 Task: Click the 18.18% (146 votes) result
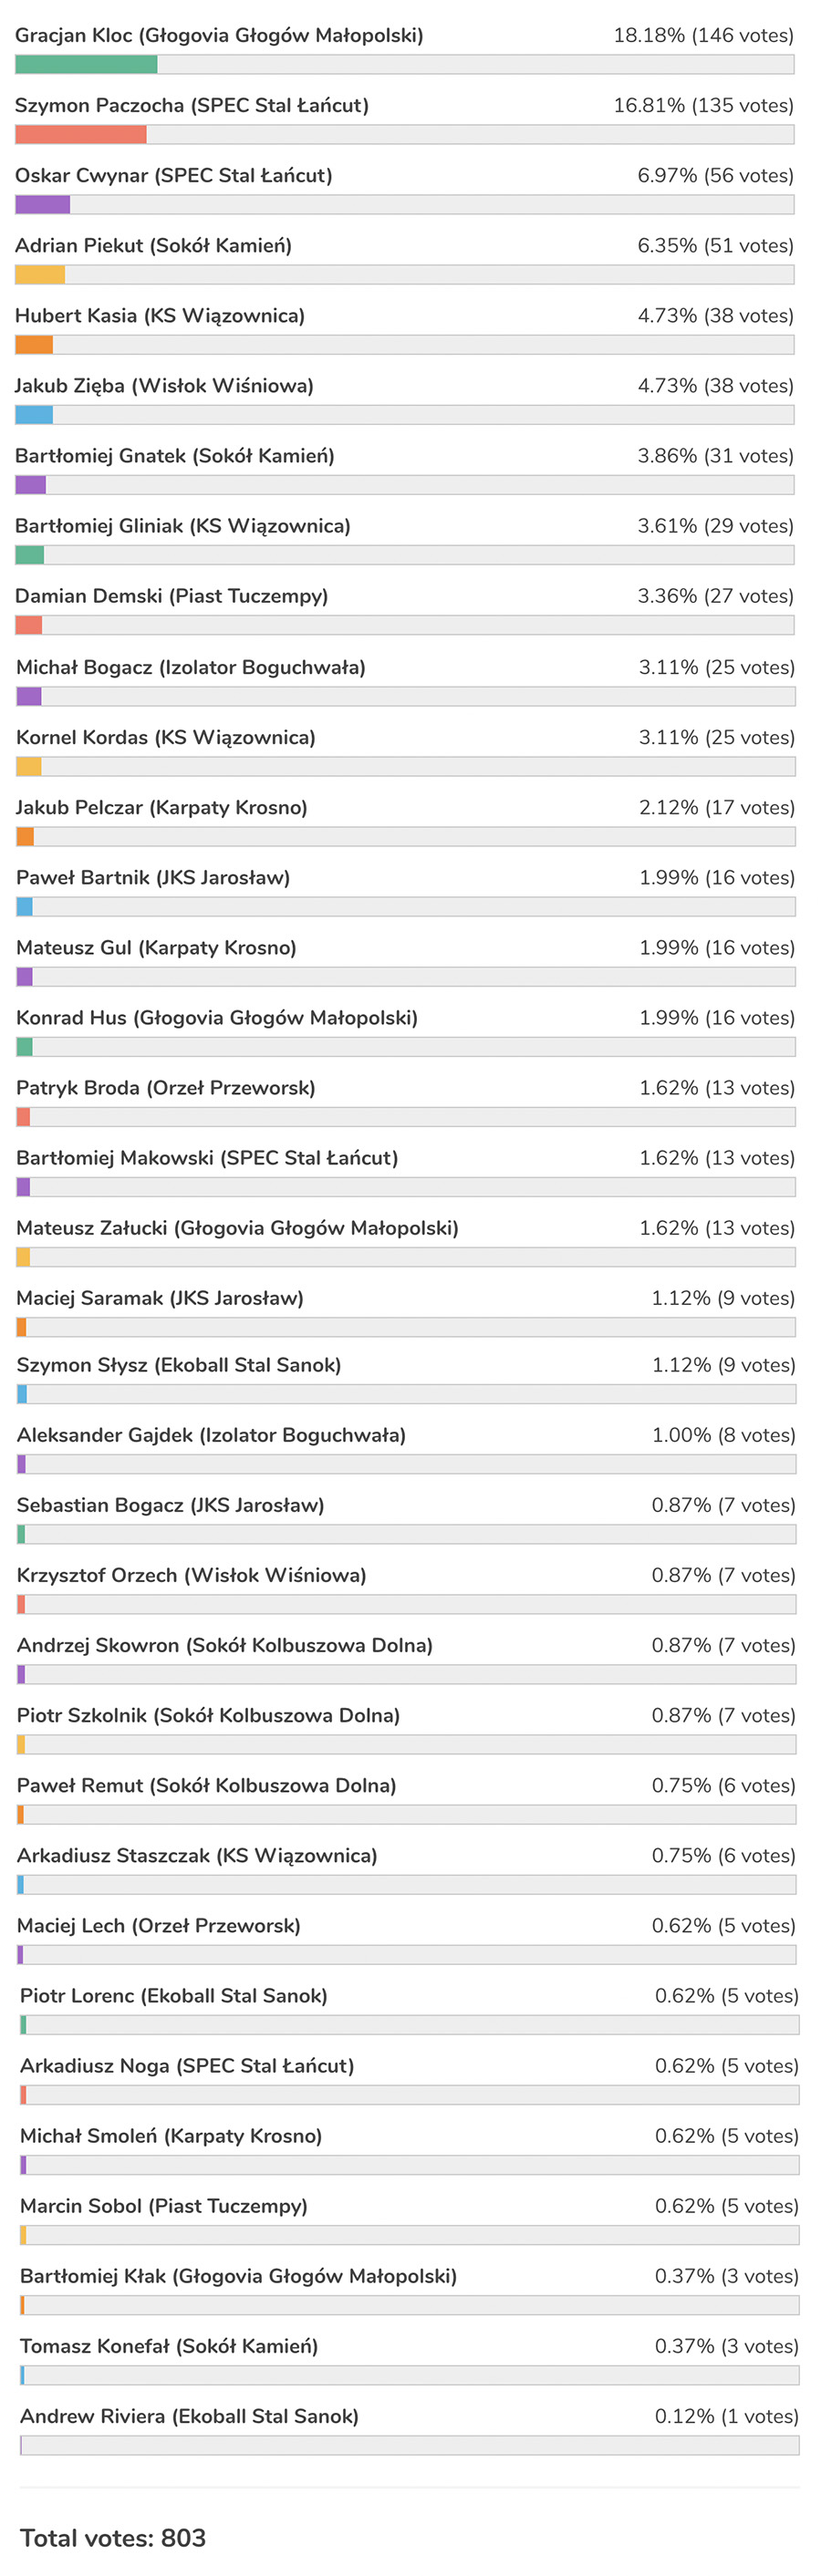pos(703,36)
